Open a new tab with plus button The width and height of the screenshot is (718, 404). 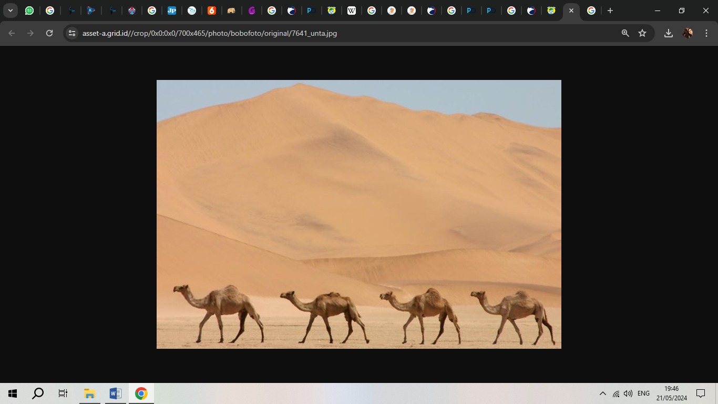click(610, 11)
